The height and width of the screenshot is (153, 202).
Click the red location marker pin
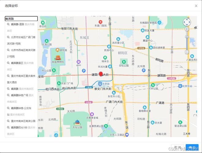[101, 74]
